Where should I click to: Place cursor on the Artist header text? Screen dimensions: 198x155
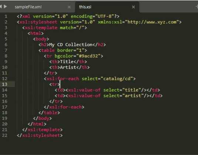(68, 67)
